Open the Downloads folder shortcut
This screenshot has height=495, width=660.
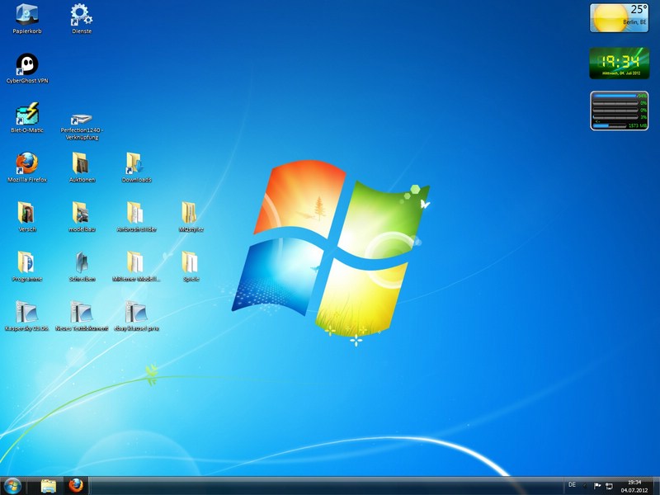click(136, 167)
